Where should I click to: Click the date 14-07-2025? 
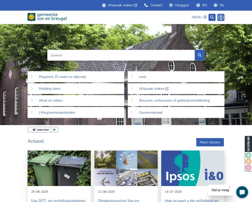tap(173, 192)
